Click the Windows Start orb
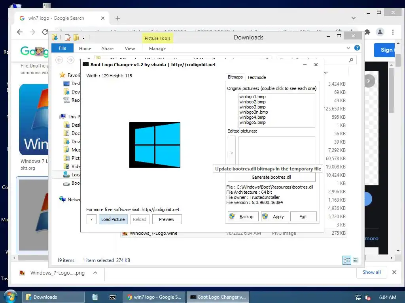 [x=11, y=297]
